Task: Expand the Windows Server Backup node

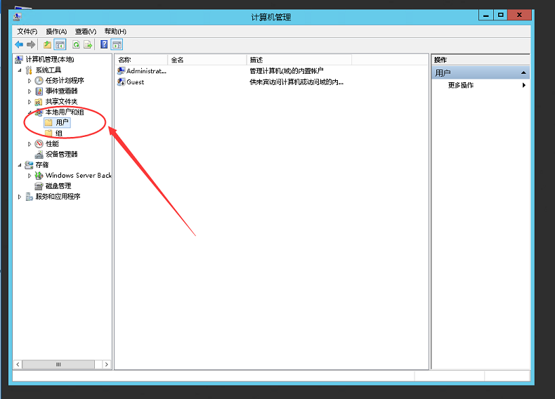Action: coord(30,176)
